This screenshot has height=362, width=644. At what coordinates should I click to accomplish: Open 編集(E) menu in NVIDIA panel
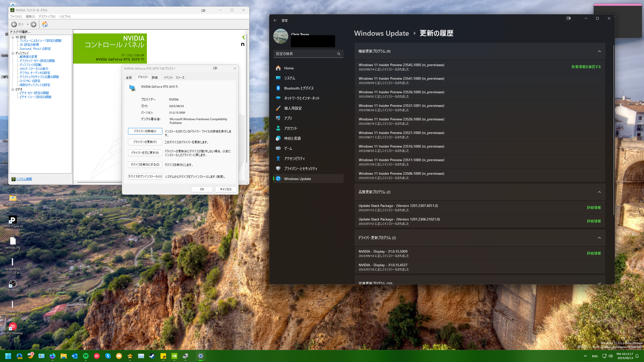coord(30,16)
